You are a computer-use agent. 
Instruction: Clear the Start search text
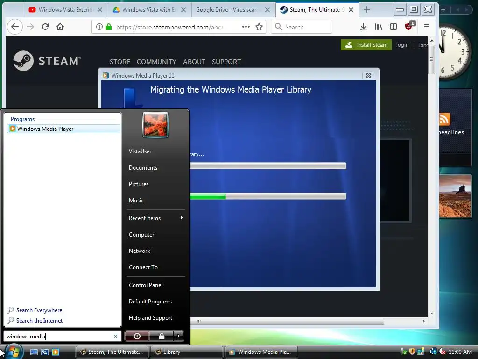[116, 337]
